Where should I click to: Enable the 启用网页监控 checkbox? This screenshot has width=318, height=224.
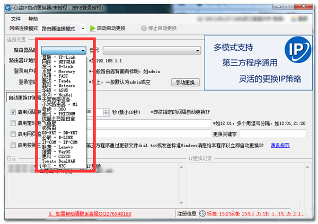coord(13,134)
